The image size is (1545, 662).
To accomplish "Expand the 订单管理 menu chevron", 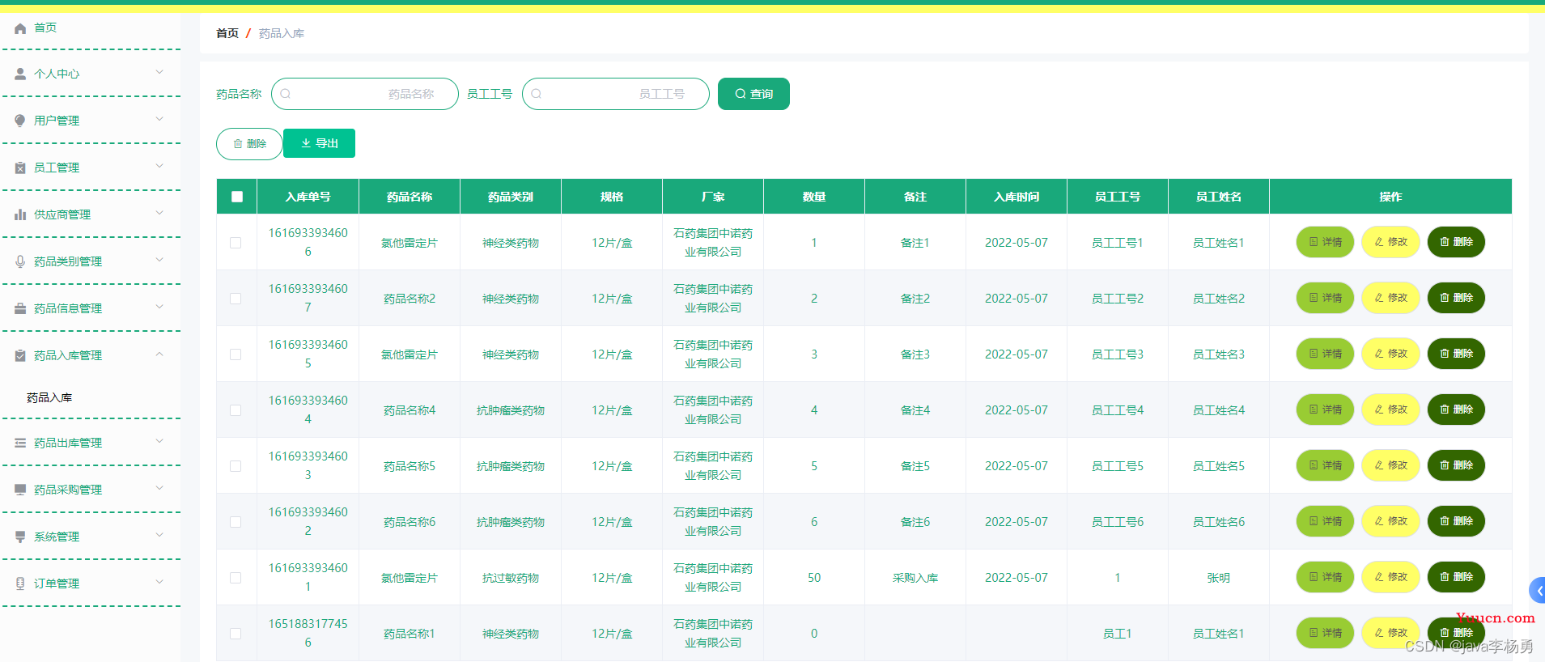I will (x=159, y=582).
